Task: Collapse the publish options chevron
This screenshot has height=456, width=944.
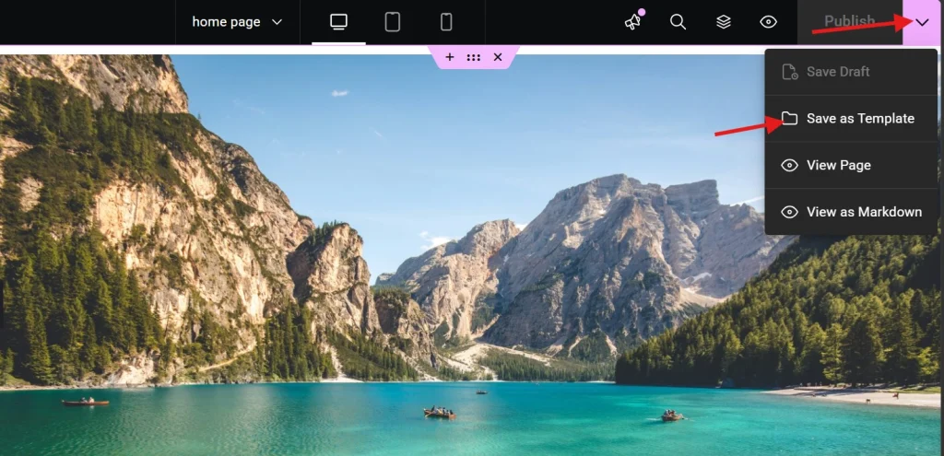Action: [922, 22]
